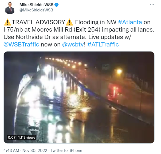Click the second warning sign emoji
161x154 pixels.
69,22
